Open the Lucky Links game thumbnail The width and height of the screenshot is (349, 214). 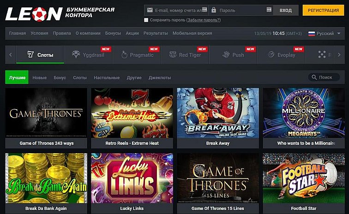point(132,178)
